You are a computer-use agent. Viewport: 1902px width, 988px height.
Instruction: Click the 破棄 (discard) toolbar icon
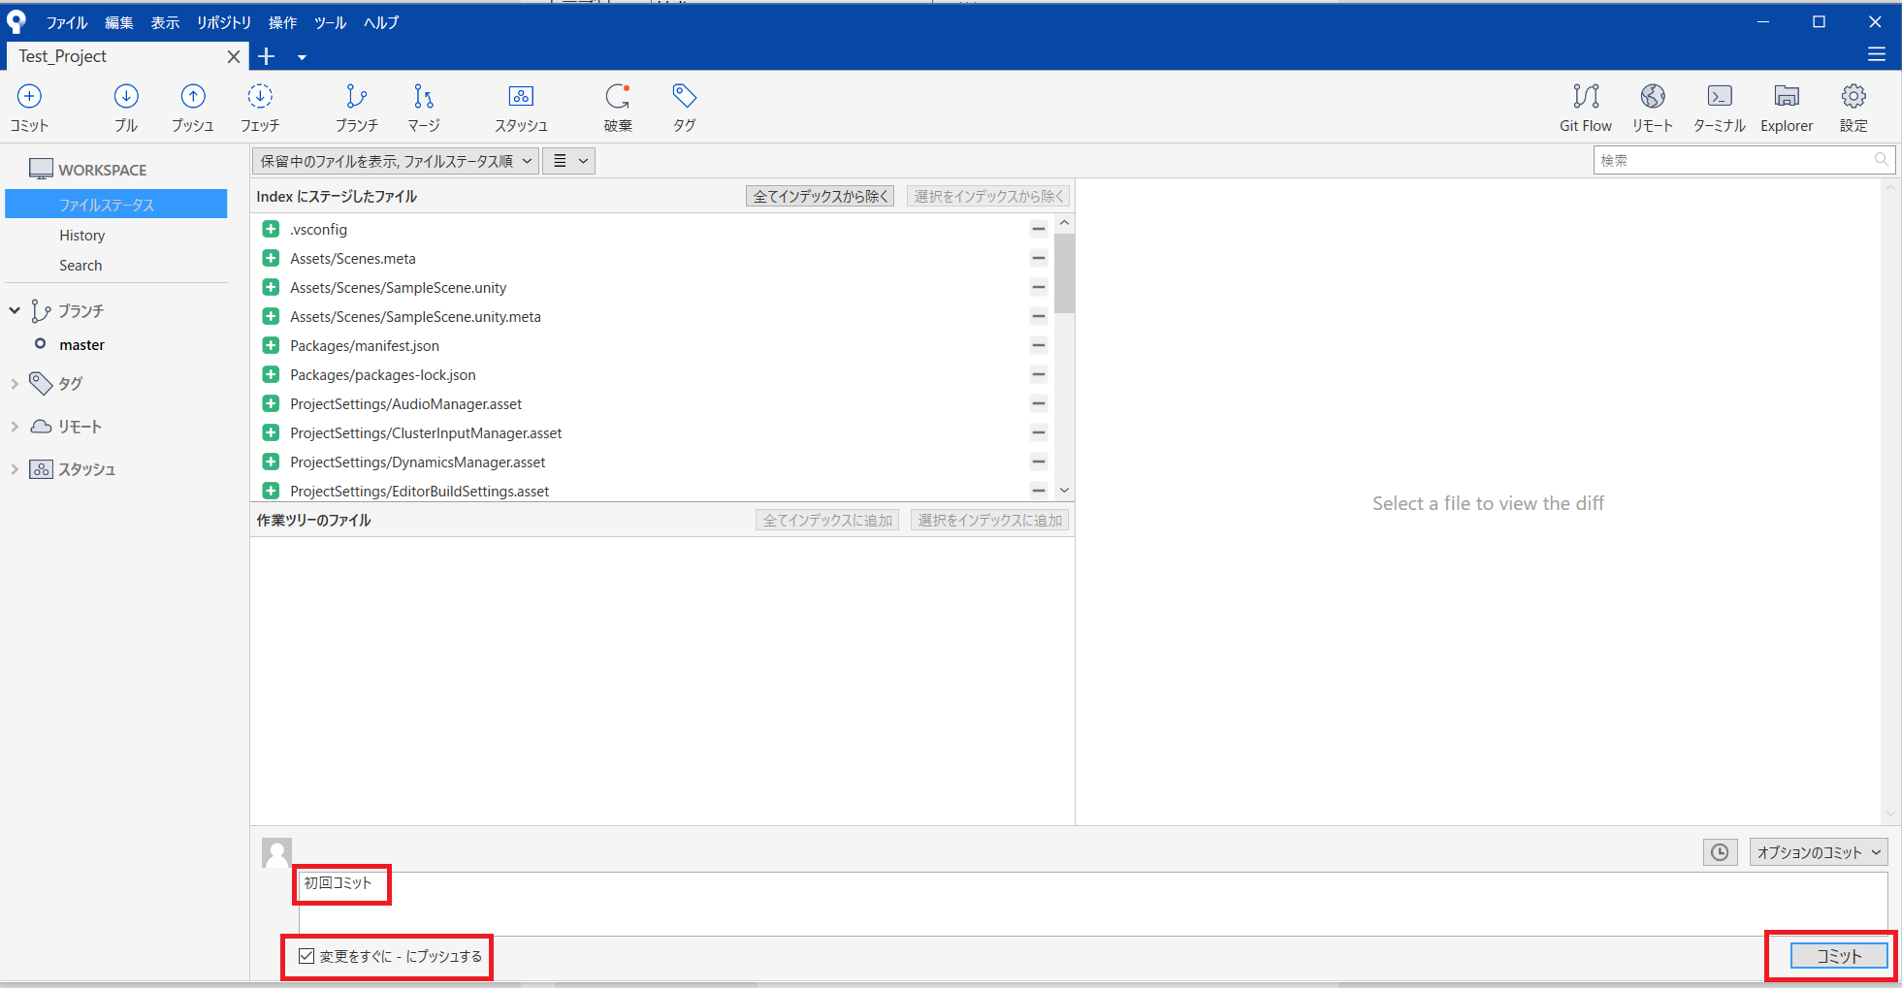click(x=618, y=108)
